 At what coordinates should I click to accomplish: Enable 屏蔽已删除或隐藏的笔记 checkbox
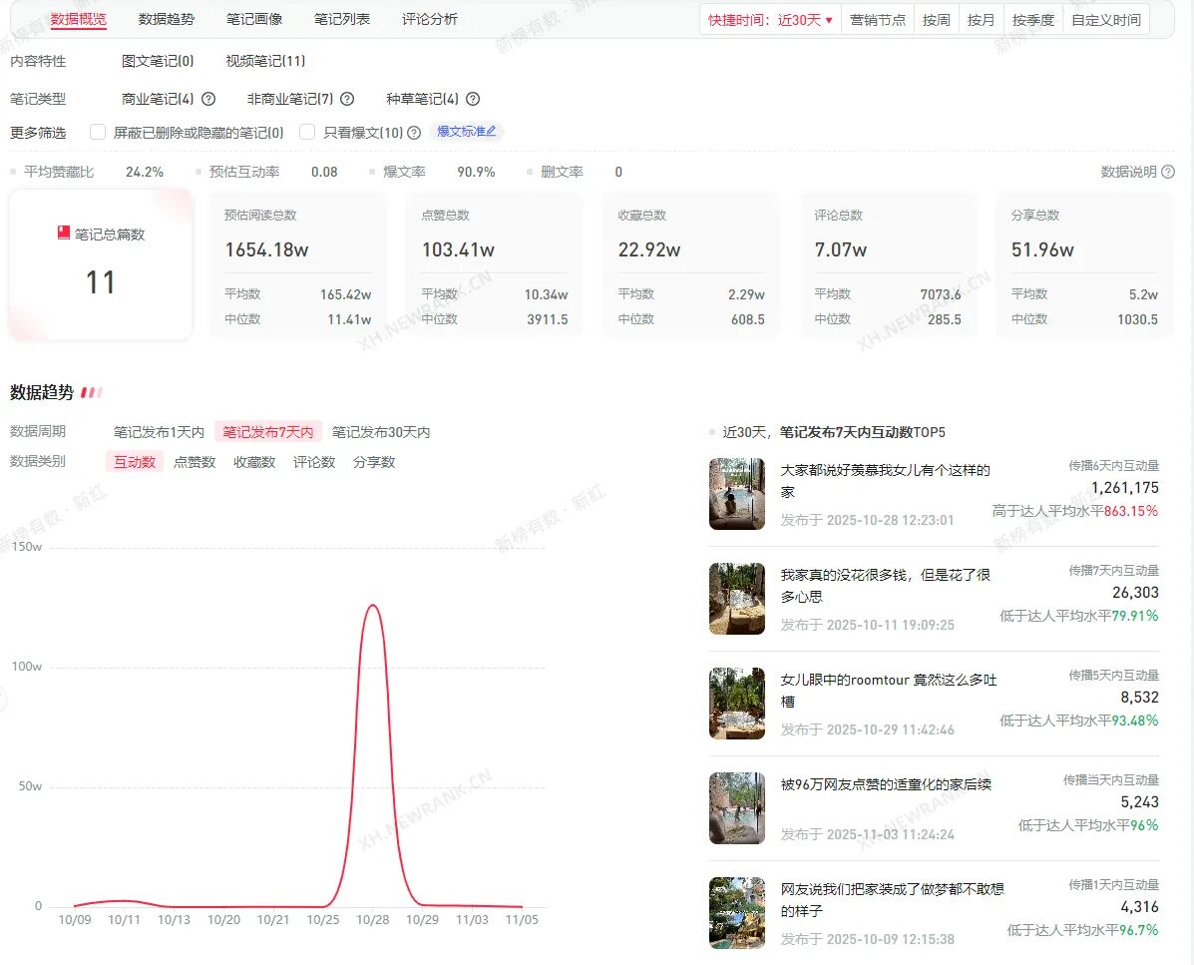[x=98, y=132]
